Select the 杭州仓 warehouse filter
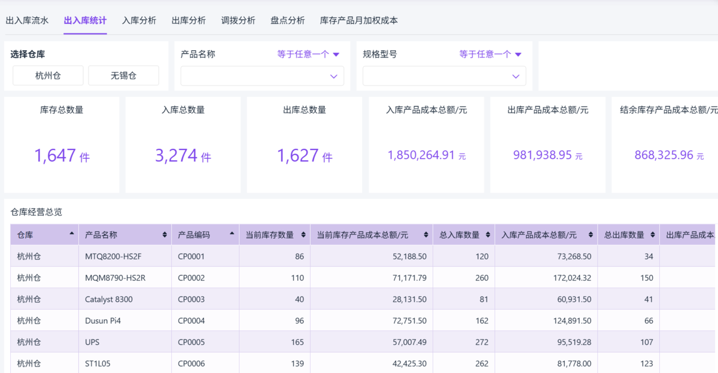 [48, 76]
